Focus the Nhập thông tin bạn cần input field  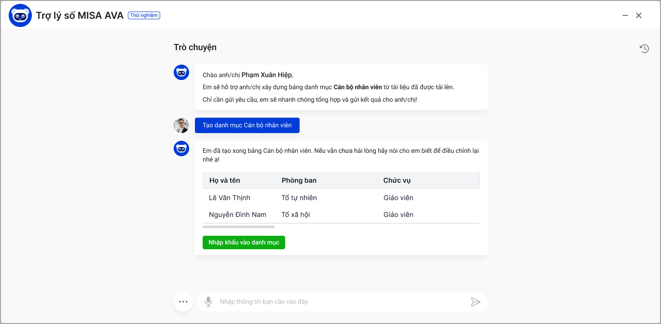pos(338,302)
